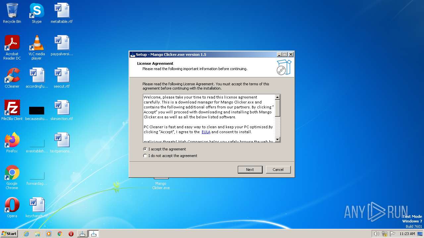Open the media player taskbar icon
The image size is (424, 238).
49,234
